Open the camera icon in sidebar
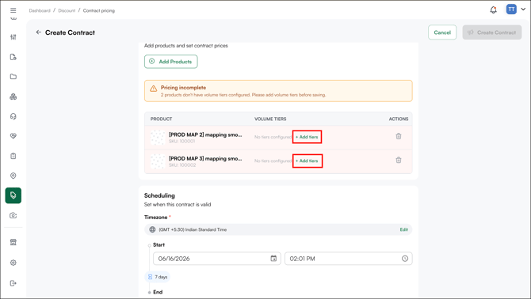The height and width of the screenshot is (299, 531). point(13,216)
